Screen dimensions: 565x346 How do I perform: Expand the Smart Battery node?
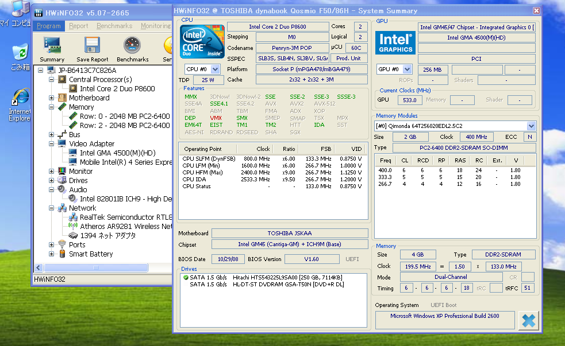(52, 254)
